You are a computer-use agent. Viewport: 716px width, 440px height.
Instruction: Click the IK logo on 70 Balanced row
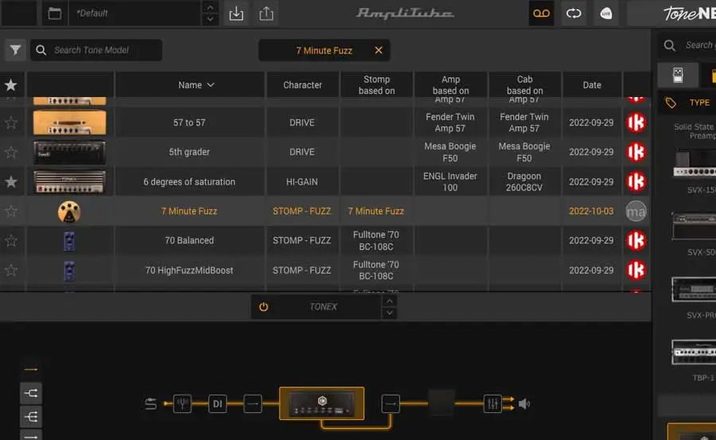[636, 240]
